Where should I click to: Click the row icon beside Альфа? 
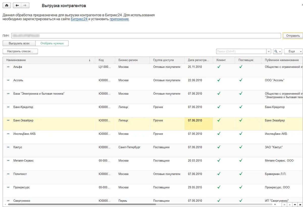click(8, 67)
